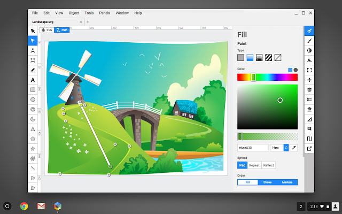
Task: Open the square-wave panel icon
Action: 309,139
